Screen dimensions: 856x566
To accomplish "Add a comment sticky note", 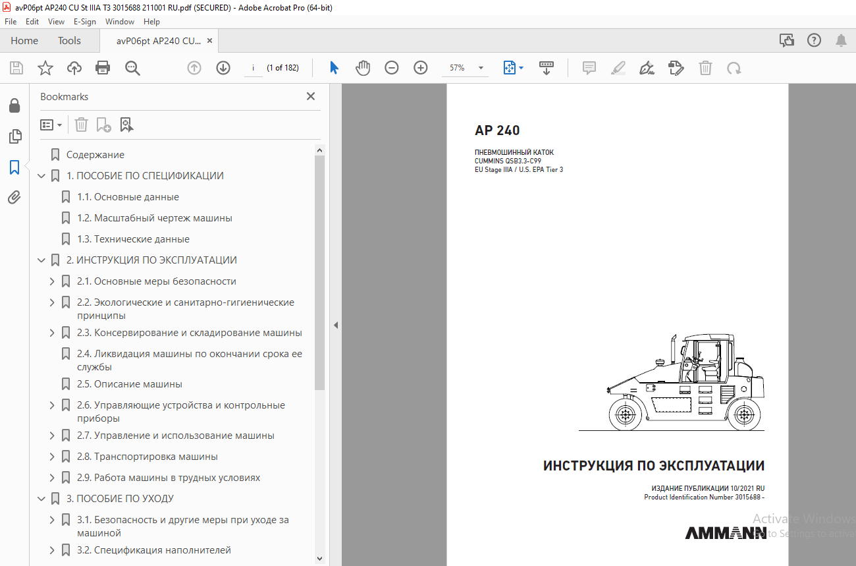I will [589, 68].
